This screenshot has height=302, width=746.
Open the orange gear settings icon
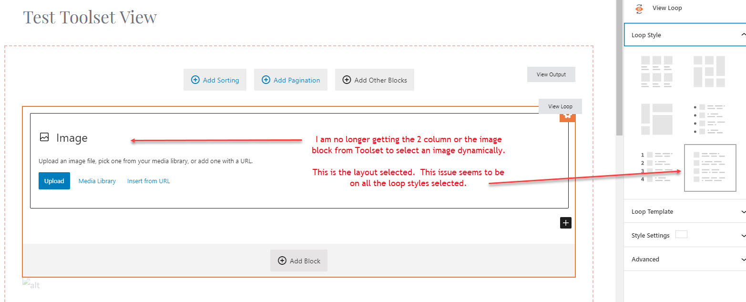coord(567,116)
